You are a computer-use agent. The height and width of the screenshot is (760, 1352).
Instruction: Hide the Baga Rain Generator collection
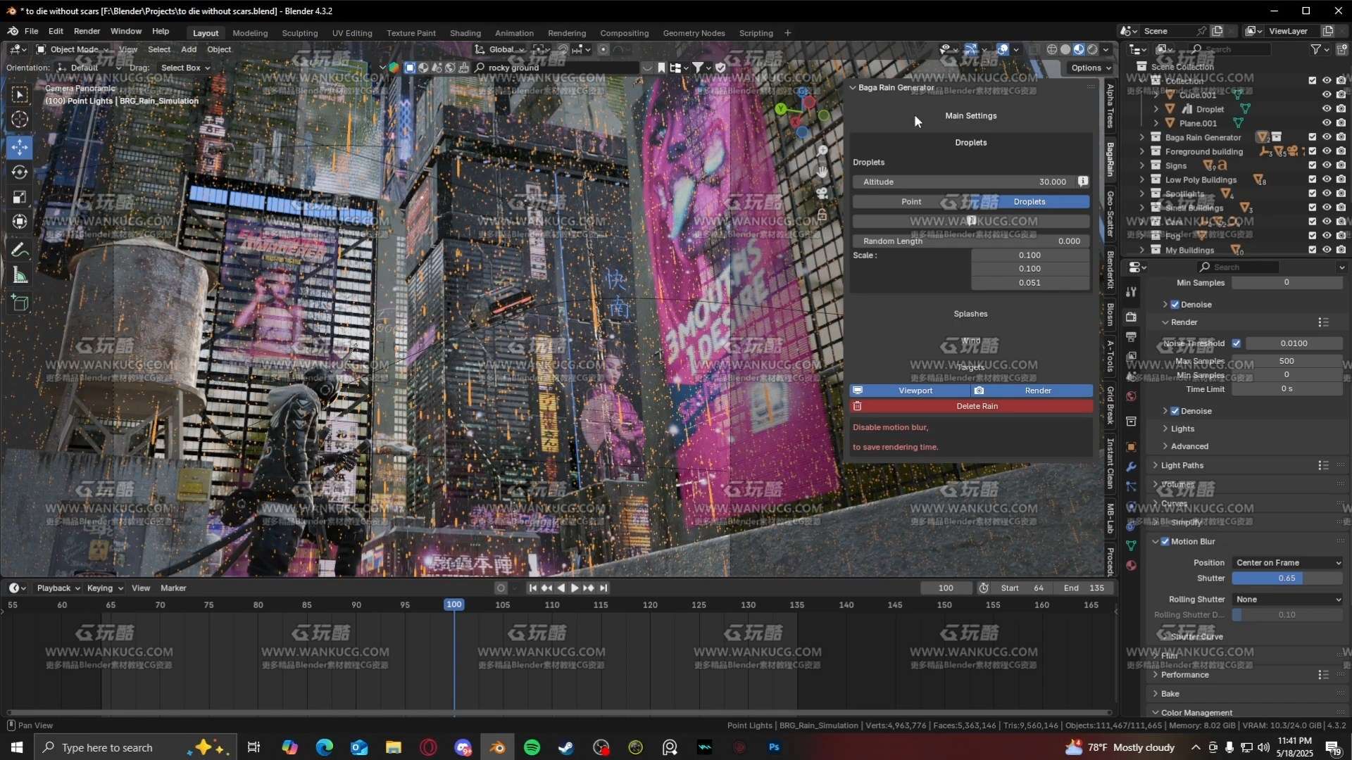coord(1327,137)
